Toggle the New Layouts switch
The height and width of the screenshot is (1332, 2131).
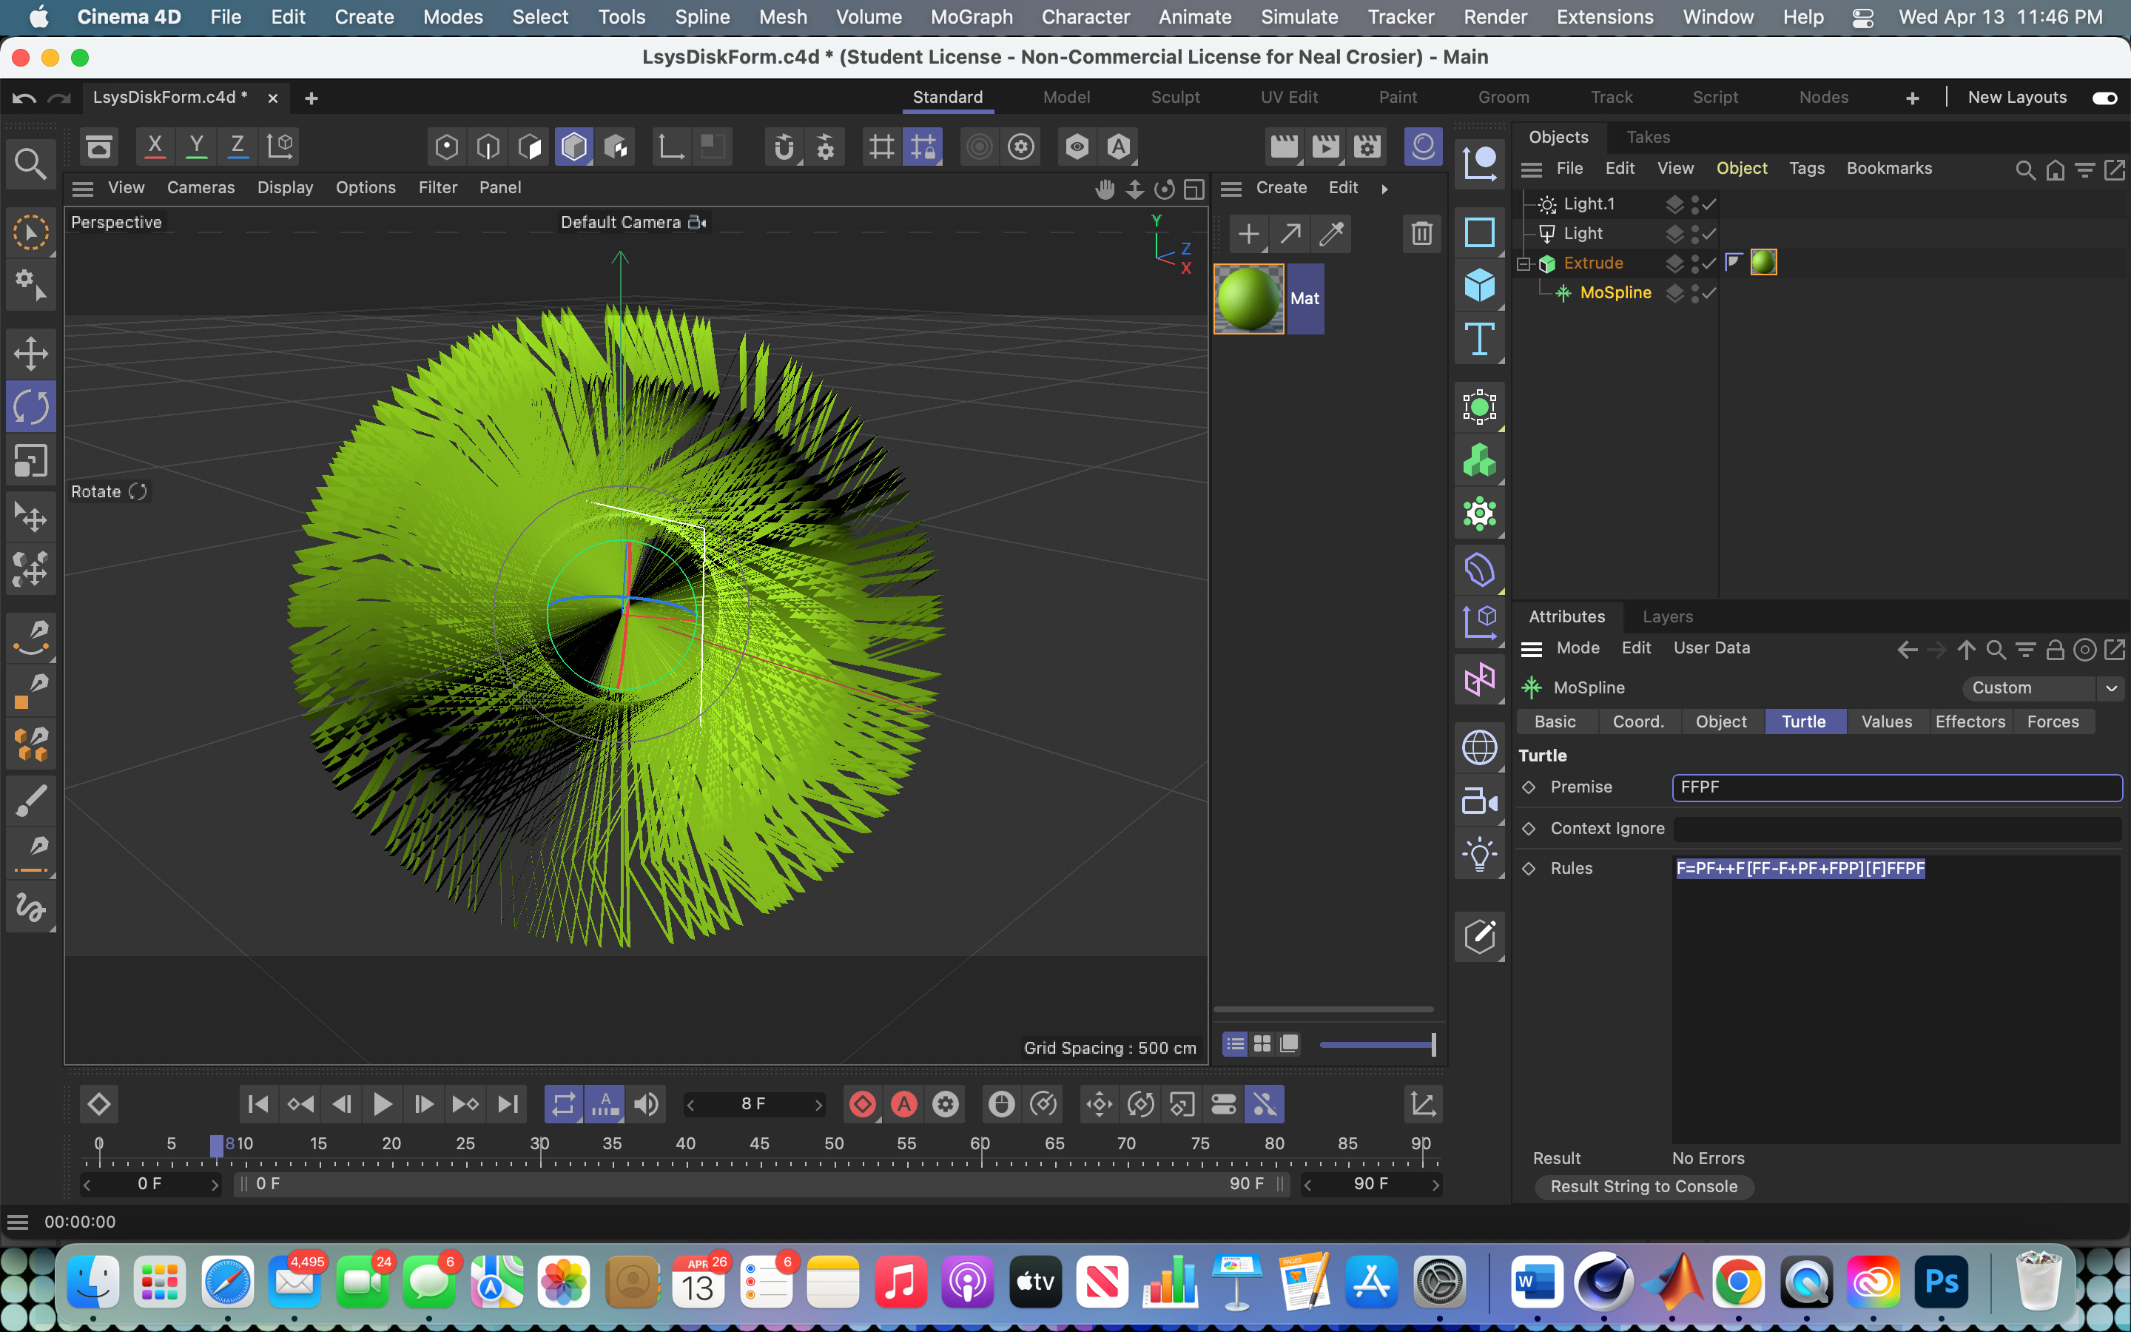pyautogui.click(x=2104, y=98)
